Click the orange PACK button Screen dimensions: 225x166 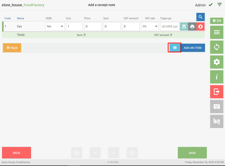12,48
